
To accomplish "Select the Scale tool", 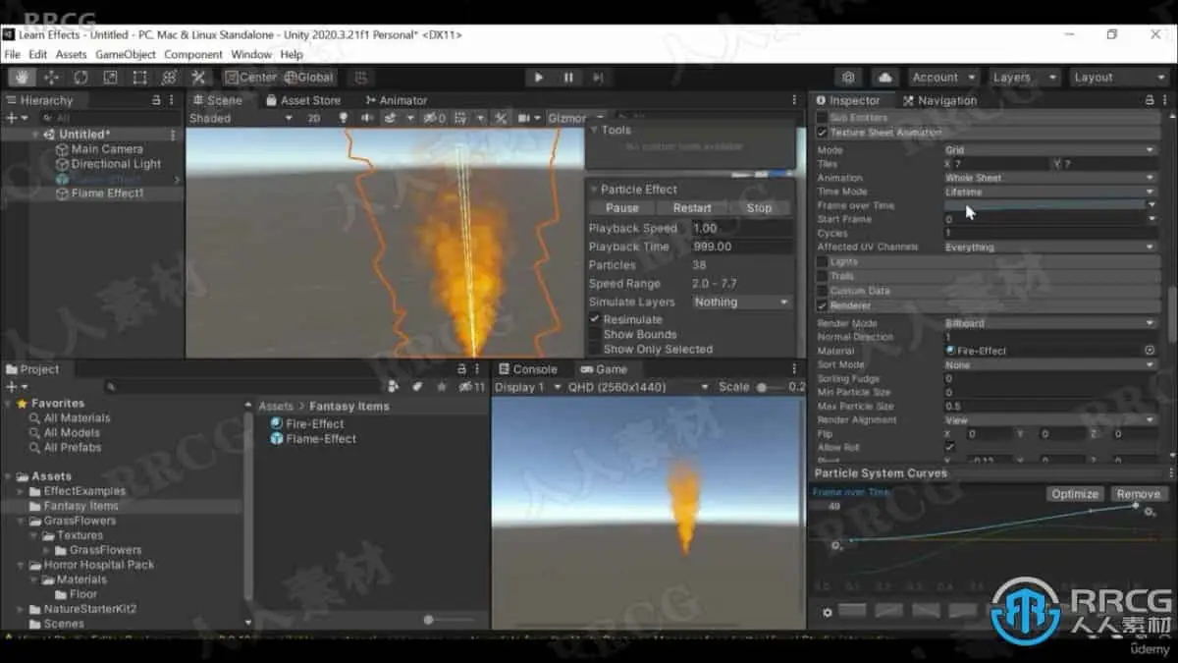I will tap(110, 78).
